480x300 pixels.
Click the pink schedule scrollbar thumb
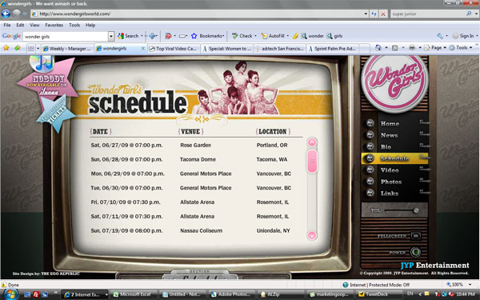click(x=312, y=161)
